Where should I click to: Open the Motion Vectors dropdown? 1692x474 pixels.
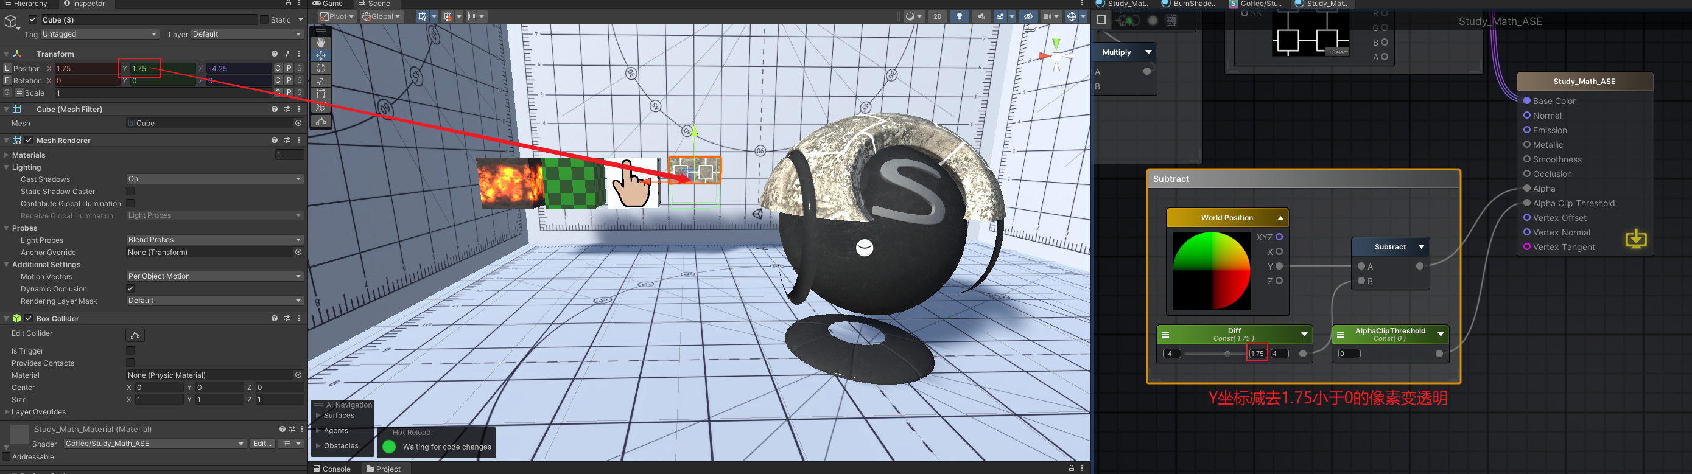tap(215, 276)
